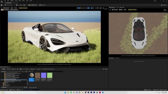Select the rotate tool in viewport toolbar
The height and width of the screenshot is (94, 168).
[81, 8]
